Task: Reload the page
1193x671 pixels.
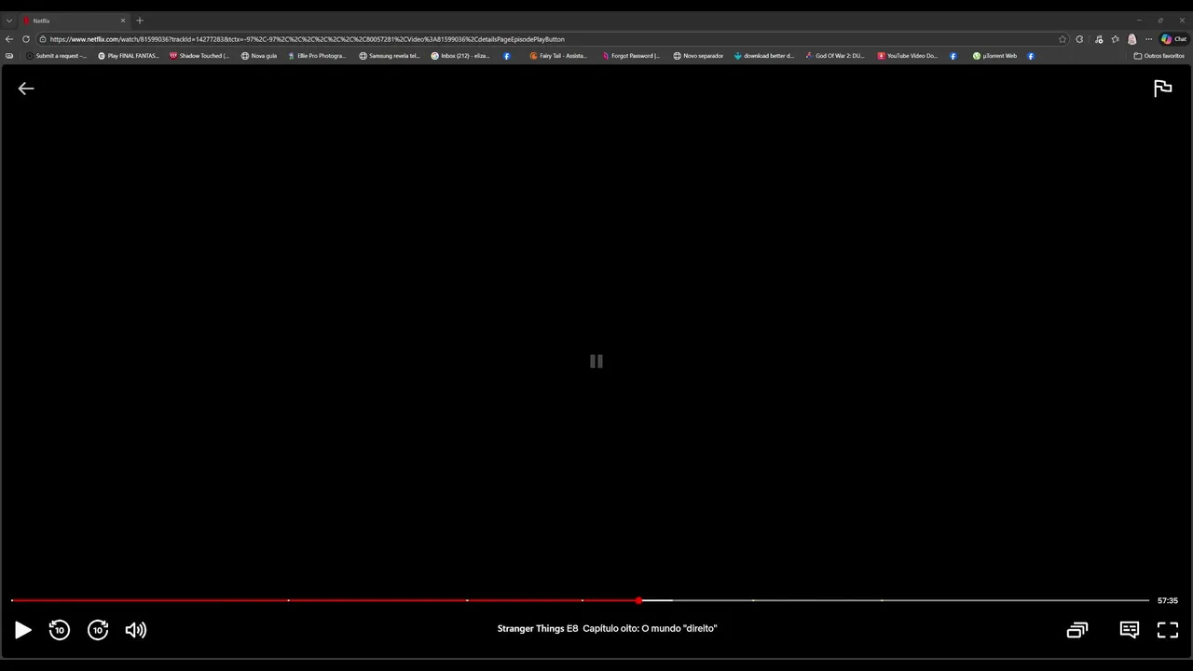Action: point(26,39)
